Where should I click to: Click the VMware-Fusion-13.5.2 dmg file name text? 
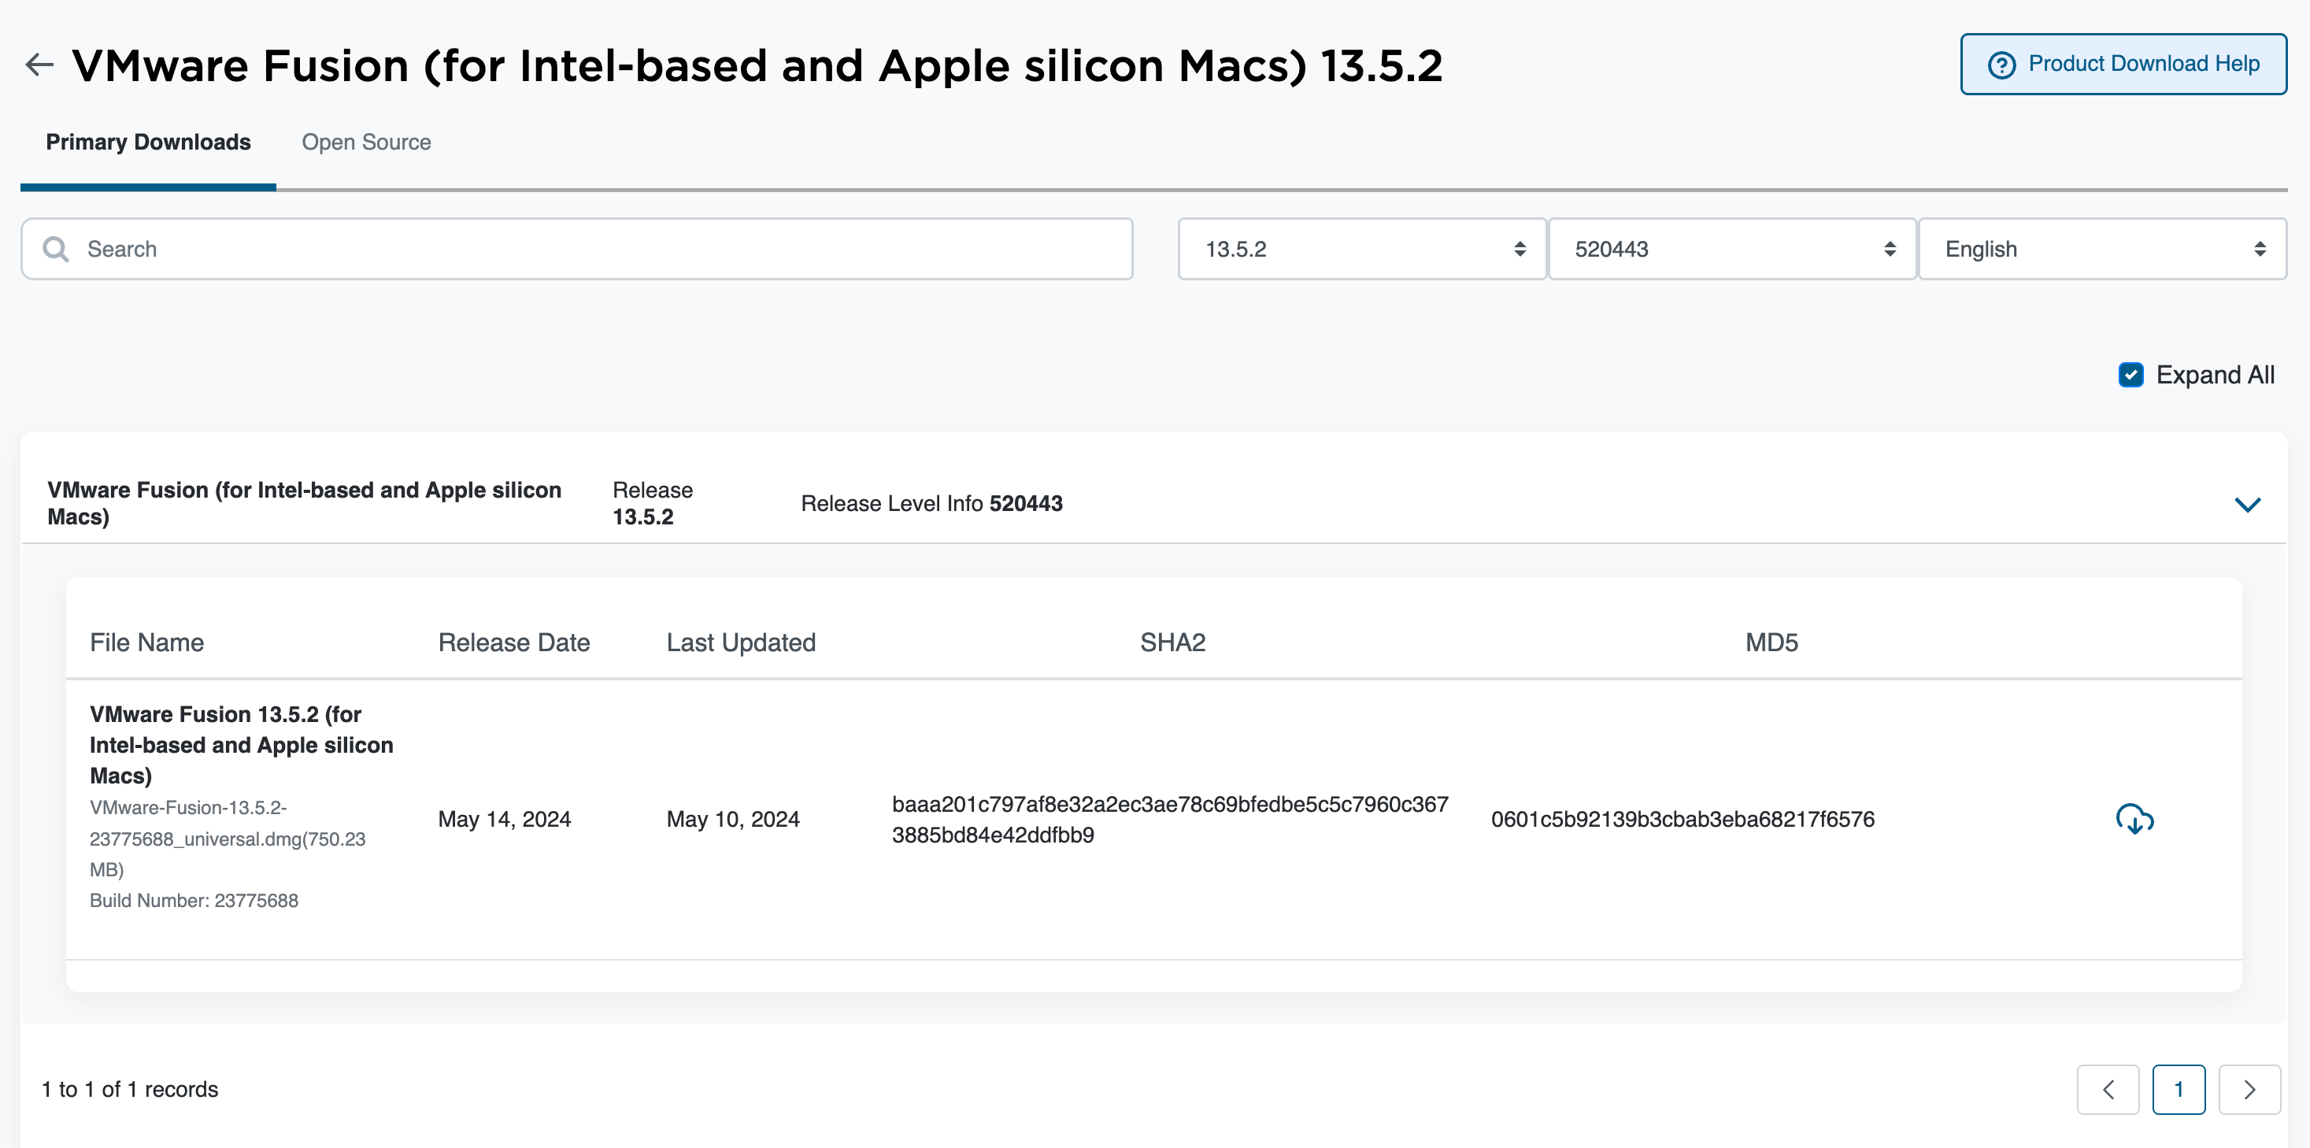(228, 839)
